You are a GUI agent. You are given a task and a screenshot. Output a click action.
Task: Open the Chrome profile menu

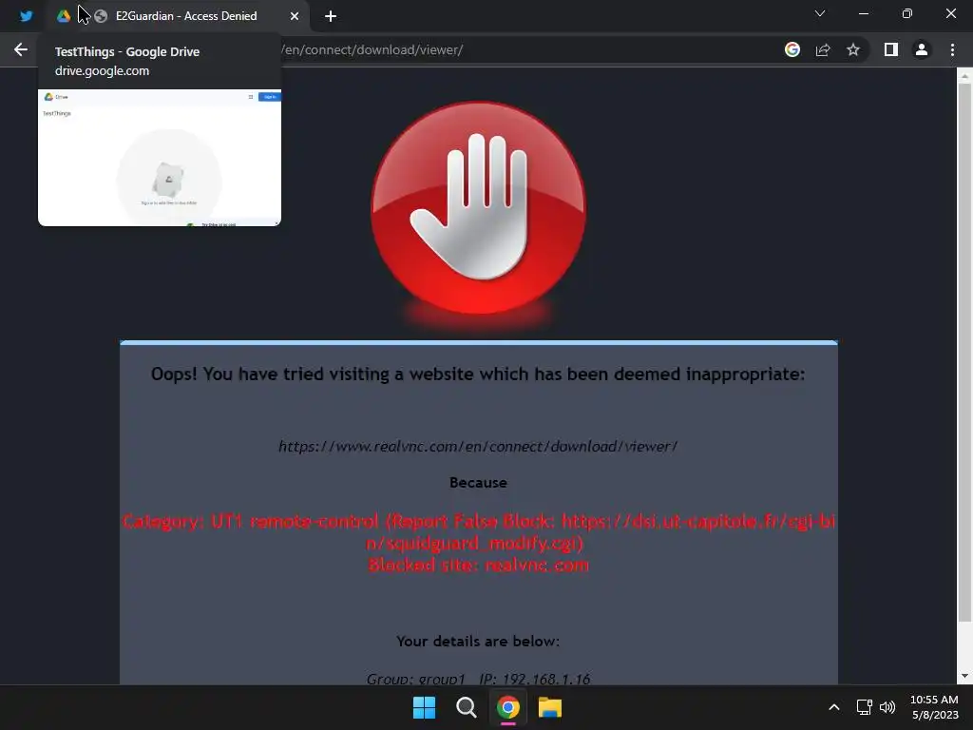point(922,49)
